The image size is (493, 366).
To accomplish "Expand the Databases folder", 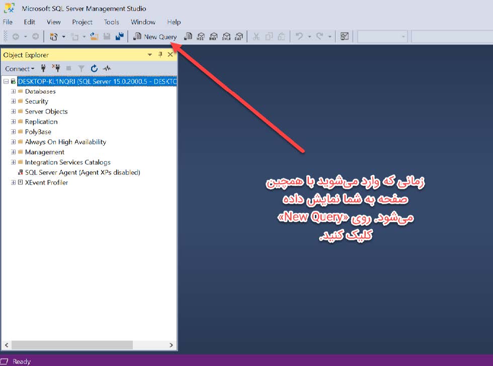I will click(13, 91).
